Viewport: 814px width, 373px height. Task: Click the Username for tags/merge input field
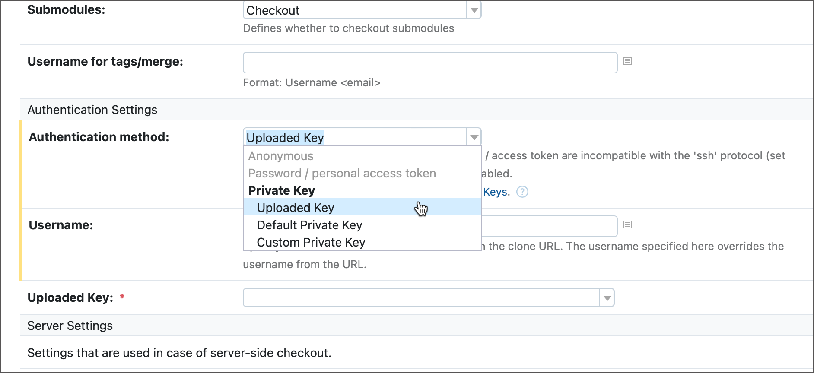click(x=430, y=62)
